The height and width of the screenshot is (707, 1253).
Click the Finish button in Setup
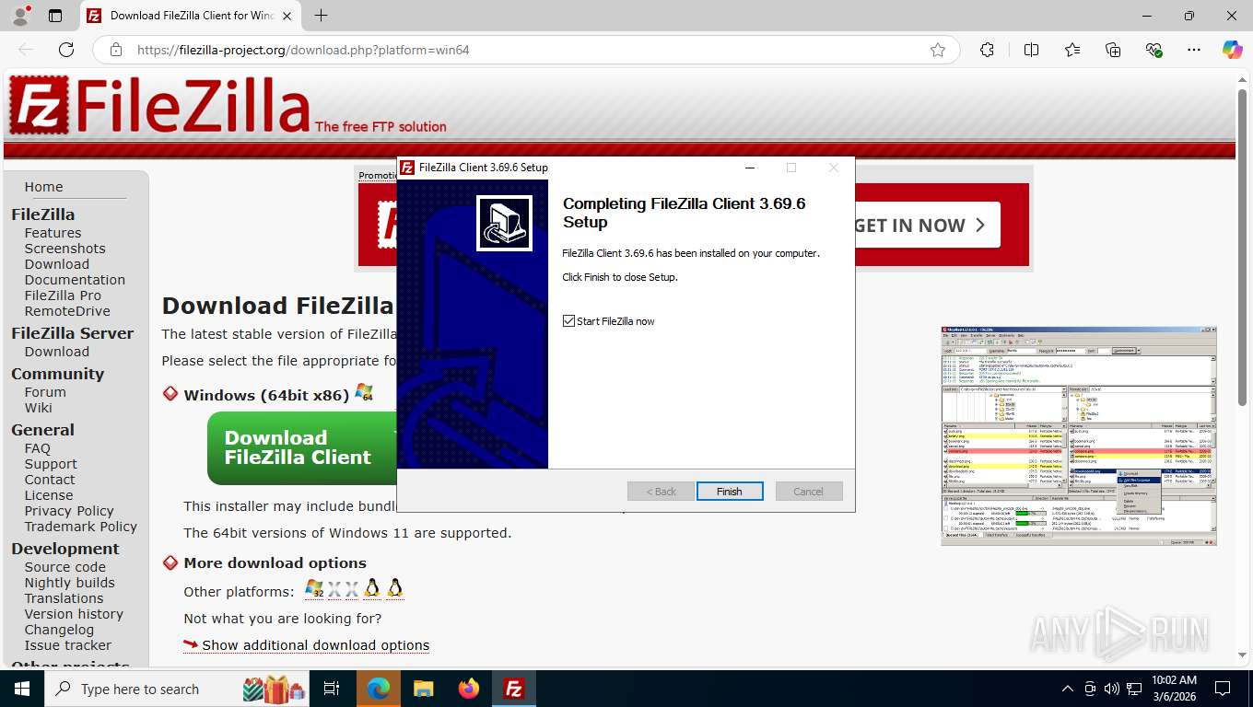(x=729, y=492)
